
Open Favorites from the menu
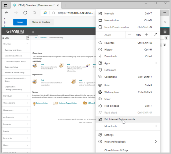(x=128, y=43)
